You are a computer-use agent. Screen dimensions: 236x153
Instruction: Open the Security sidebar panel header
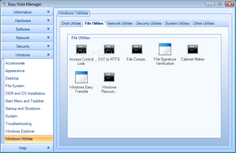pos(27,46)
